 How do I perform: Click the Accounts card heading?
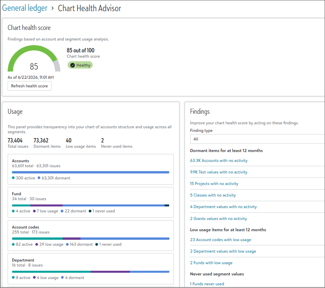click(x=20, y=161)
